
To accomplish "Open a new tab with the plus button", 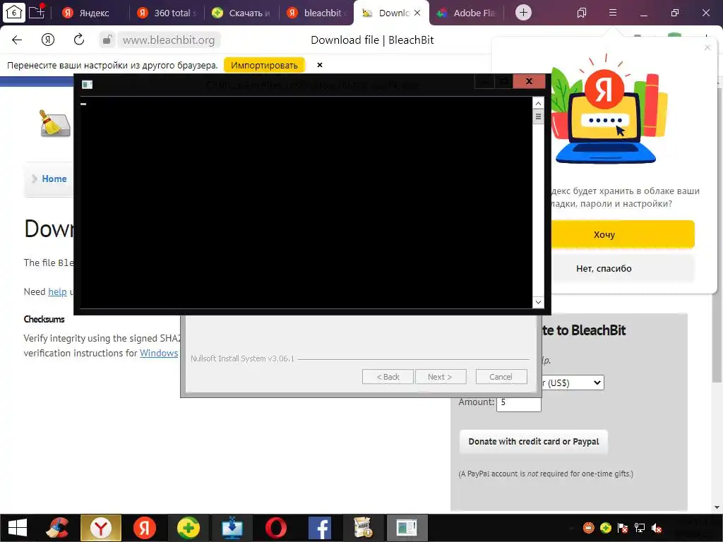I will (x=523, y=13).
